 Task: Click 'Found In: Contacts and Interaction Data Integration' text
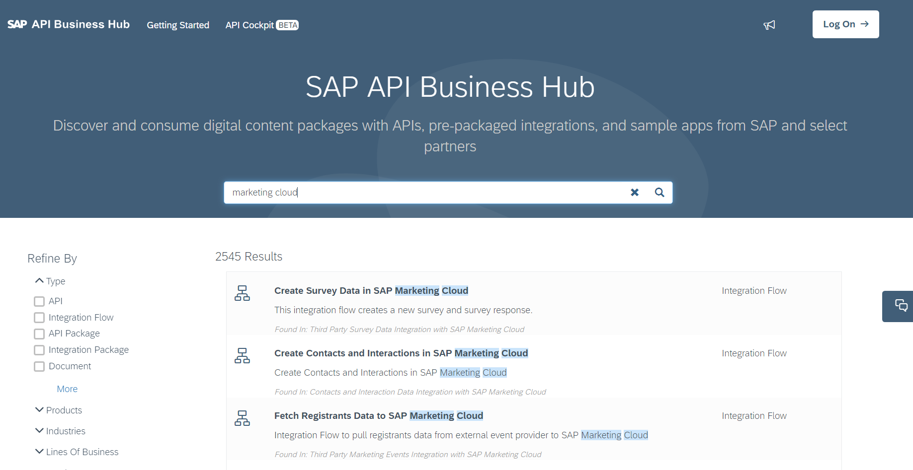coord(410,392)
